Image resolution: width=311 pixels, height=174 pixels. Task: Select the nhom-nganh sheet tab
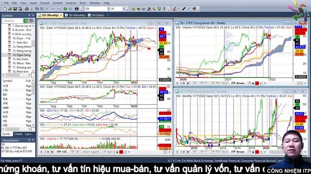(90, 152)
